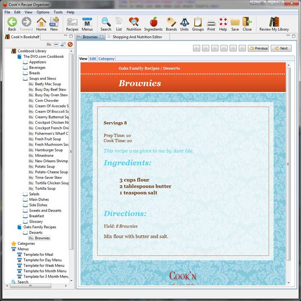The width and height of the screenshot is (301, 301).
Task: Maximize the recipe editor panel
Action: pos(294,36)
